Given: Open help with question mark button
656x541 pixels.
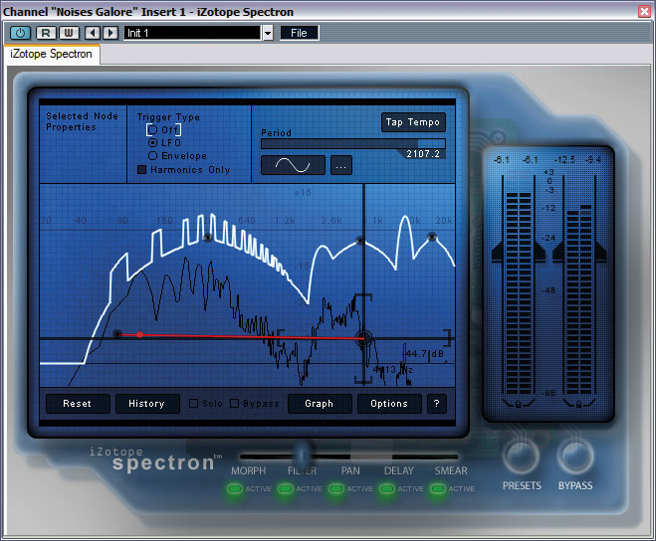Looking at the screenshot, I should [x=437, y=404].
